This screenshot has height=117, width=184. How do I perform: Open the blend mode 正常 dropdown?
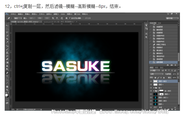[156, 74]
